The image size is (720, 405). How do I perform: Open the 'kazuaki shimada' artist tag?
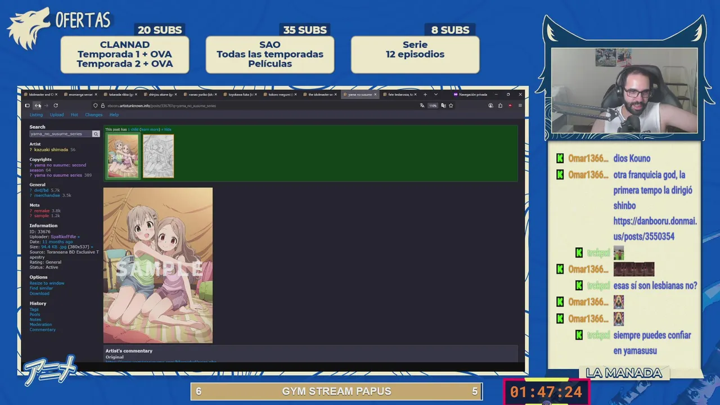(51, 150)
